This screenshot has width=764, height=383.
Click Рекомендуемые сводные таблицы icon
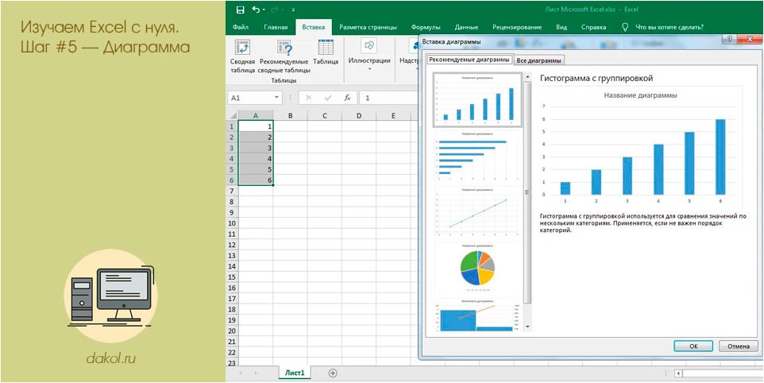284,47
